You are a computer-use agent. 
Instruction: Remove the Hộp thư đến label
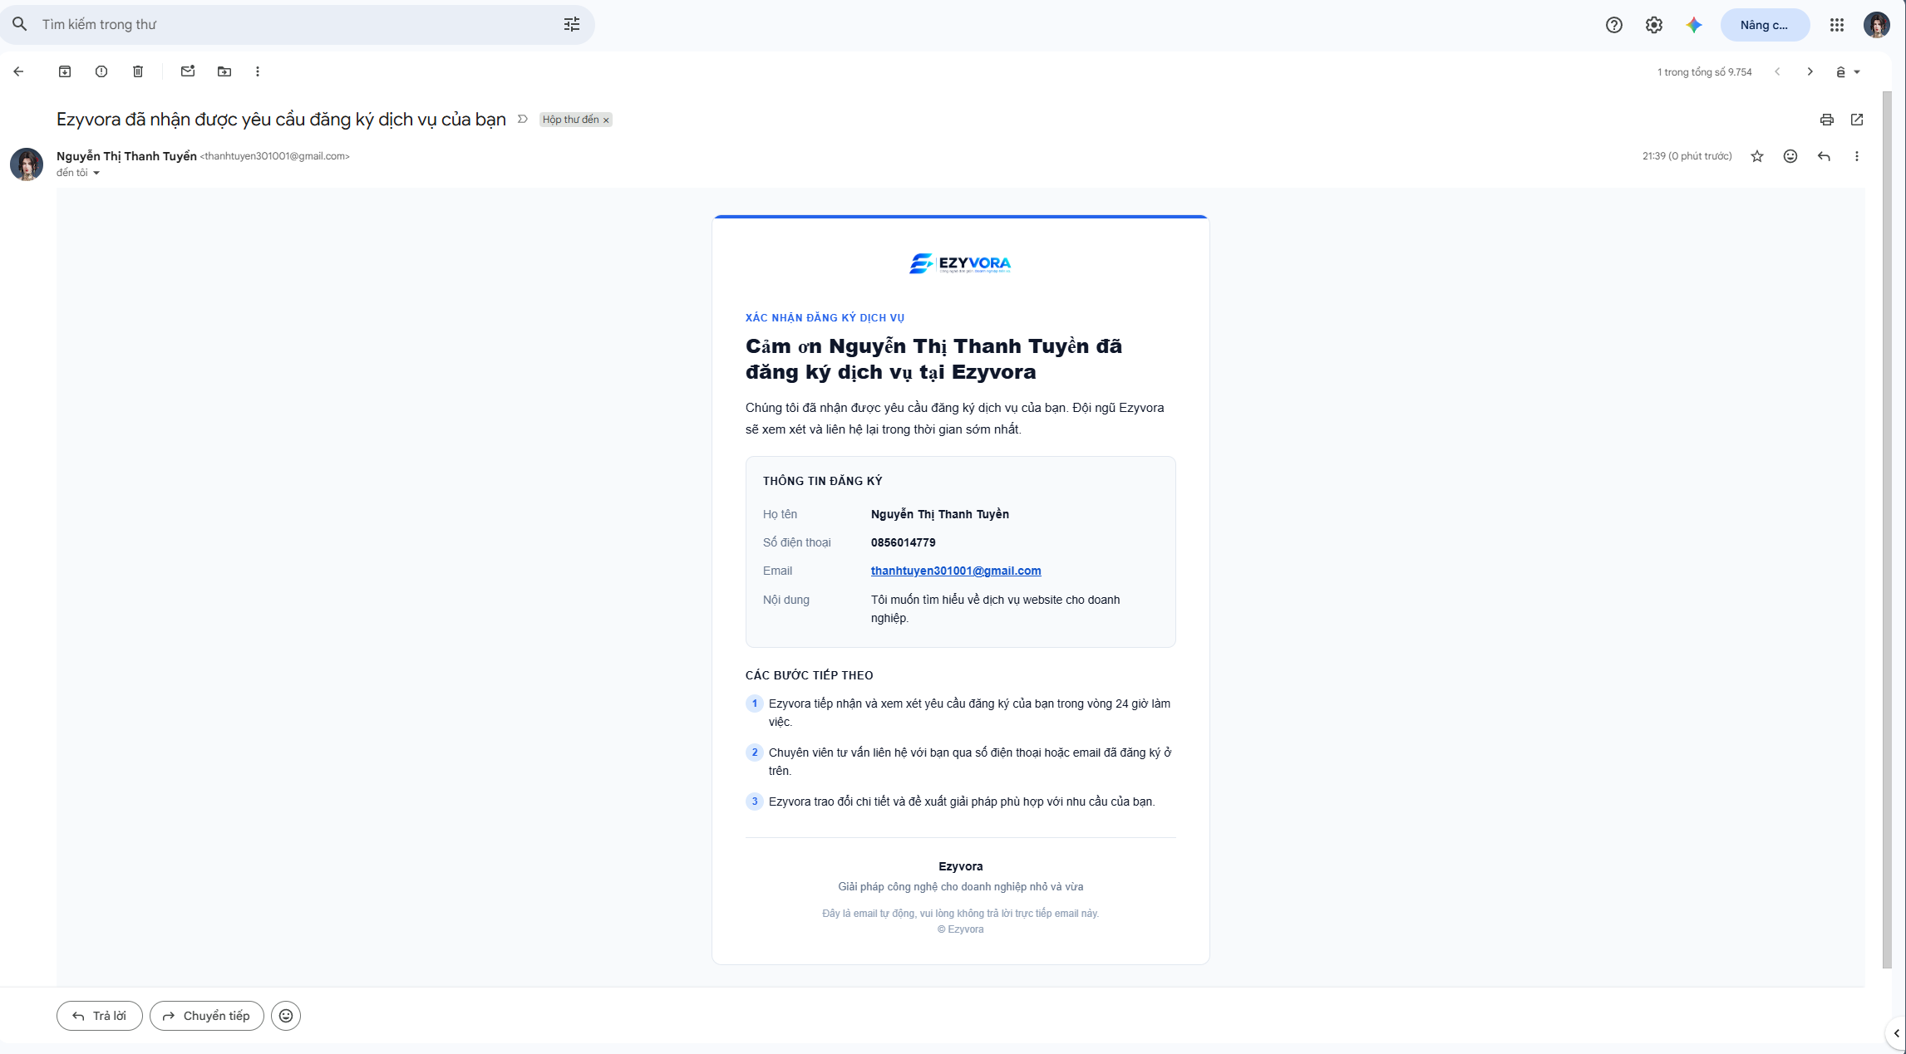606,120
